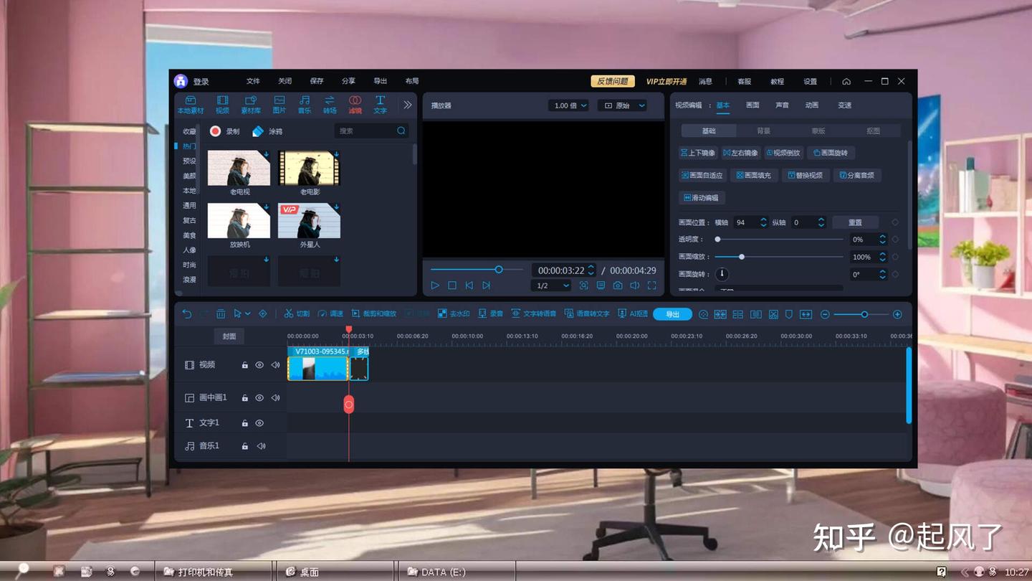Open the 裁剪和缩放 crop and zoom tool

(x=374, y=314)
